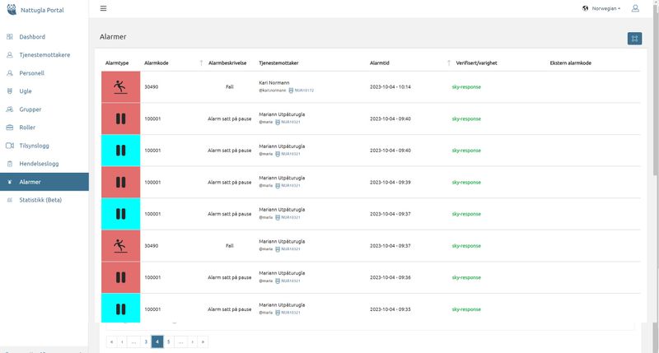The image size is (659, 353).
Task: Open Statistikk (Beta) in the sidebar
Action: (x=40, y=200)
